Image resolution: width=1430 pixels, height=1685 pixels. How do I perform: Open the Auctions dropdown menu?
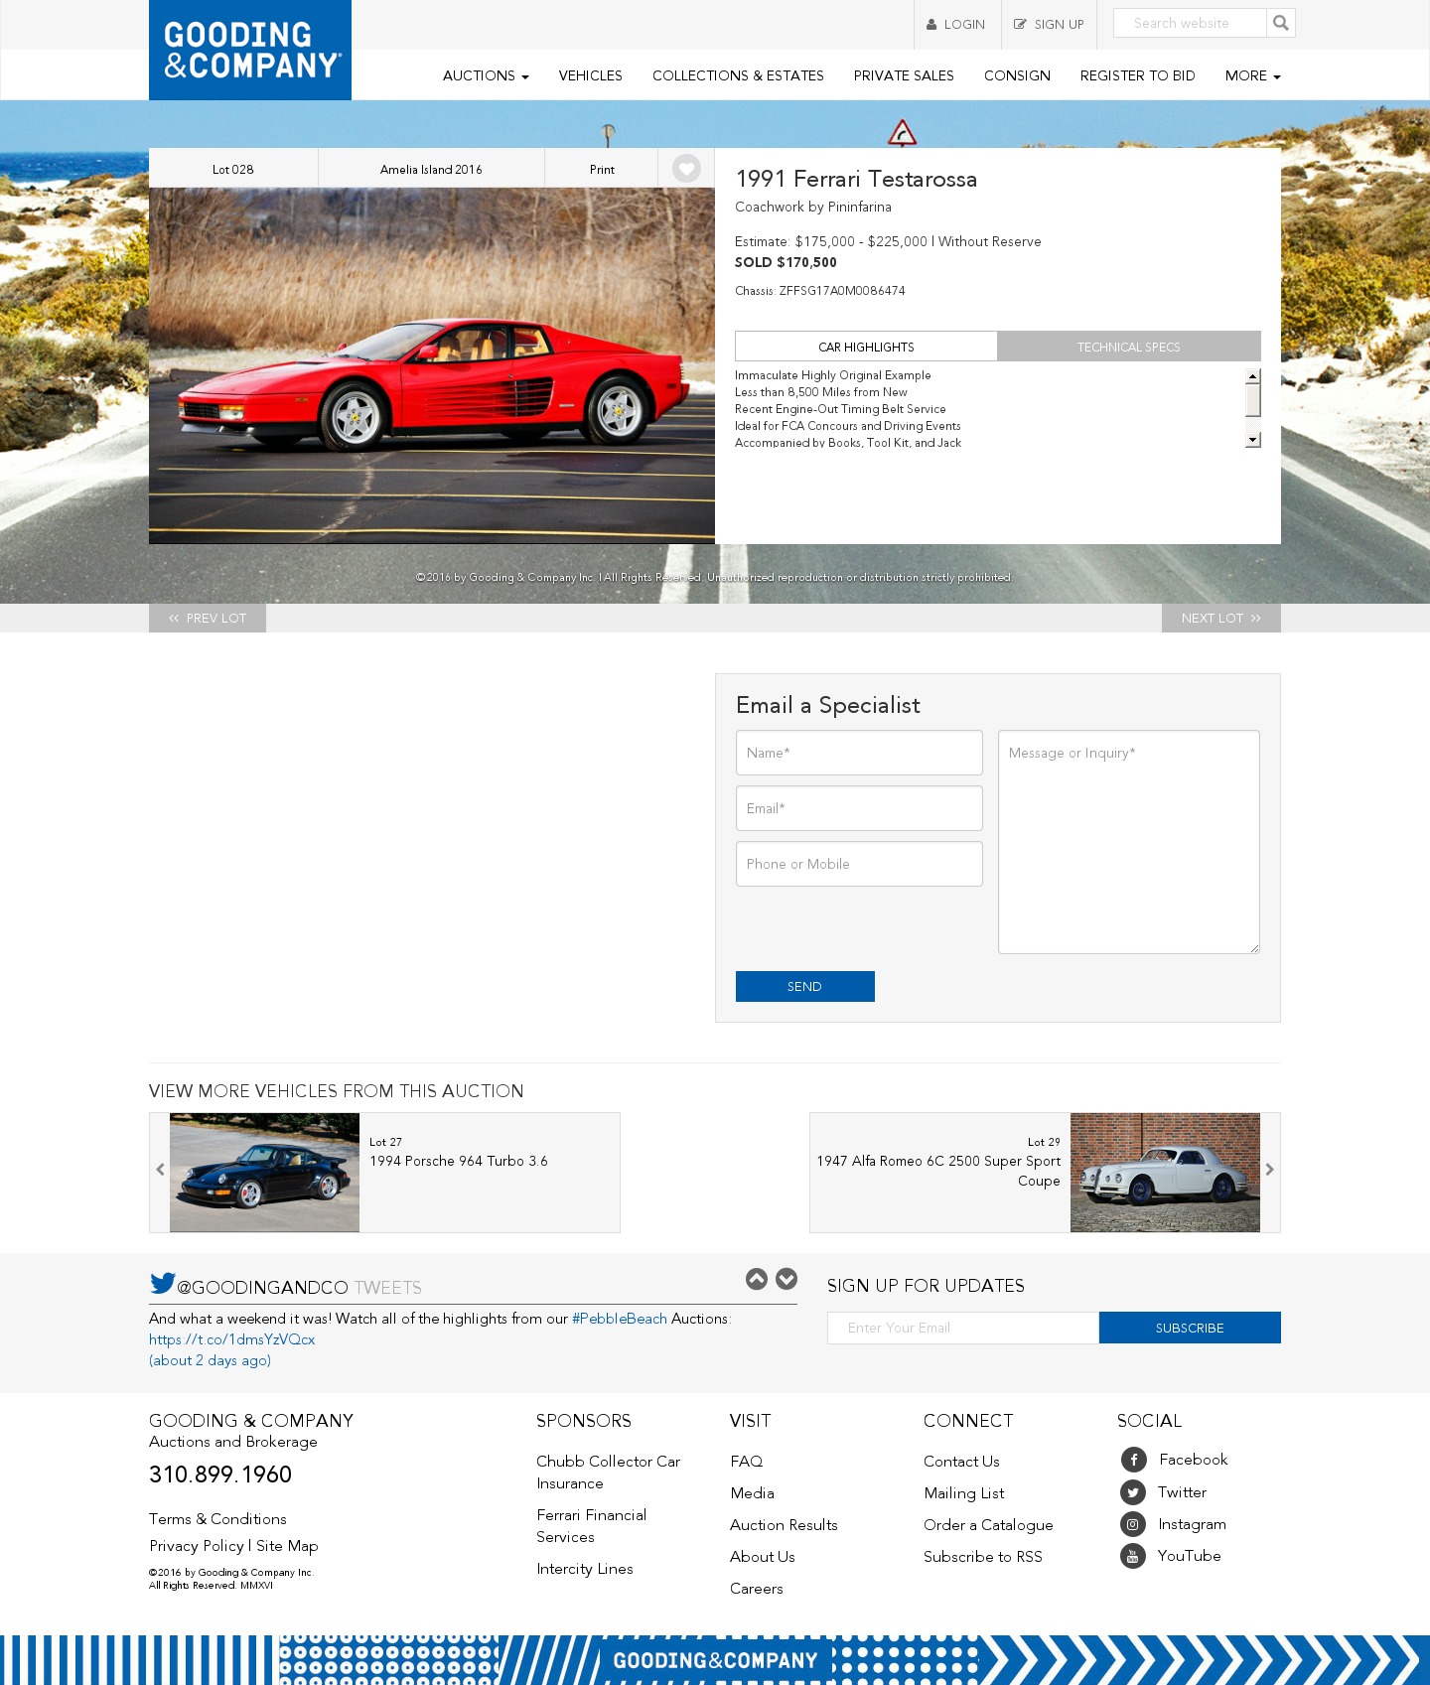click(486, 75)
